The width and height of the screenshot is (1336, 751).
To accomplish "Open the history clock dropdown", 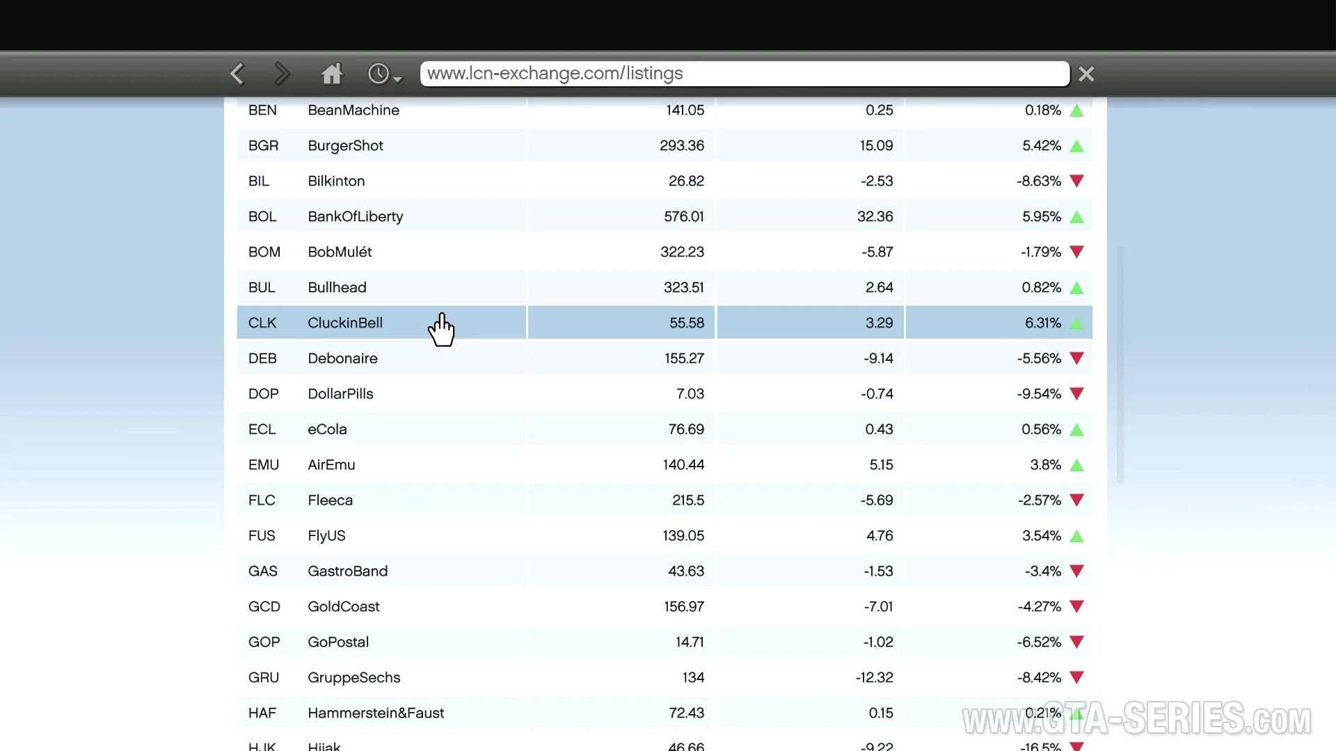I will [x=385, y=74].
